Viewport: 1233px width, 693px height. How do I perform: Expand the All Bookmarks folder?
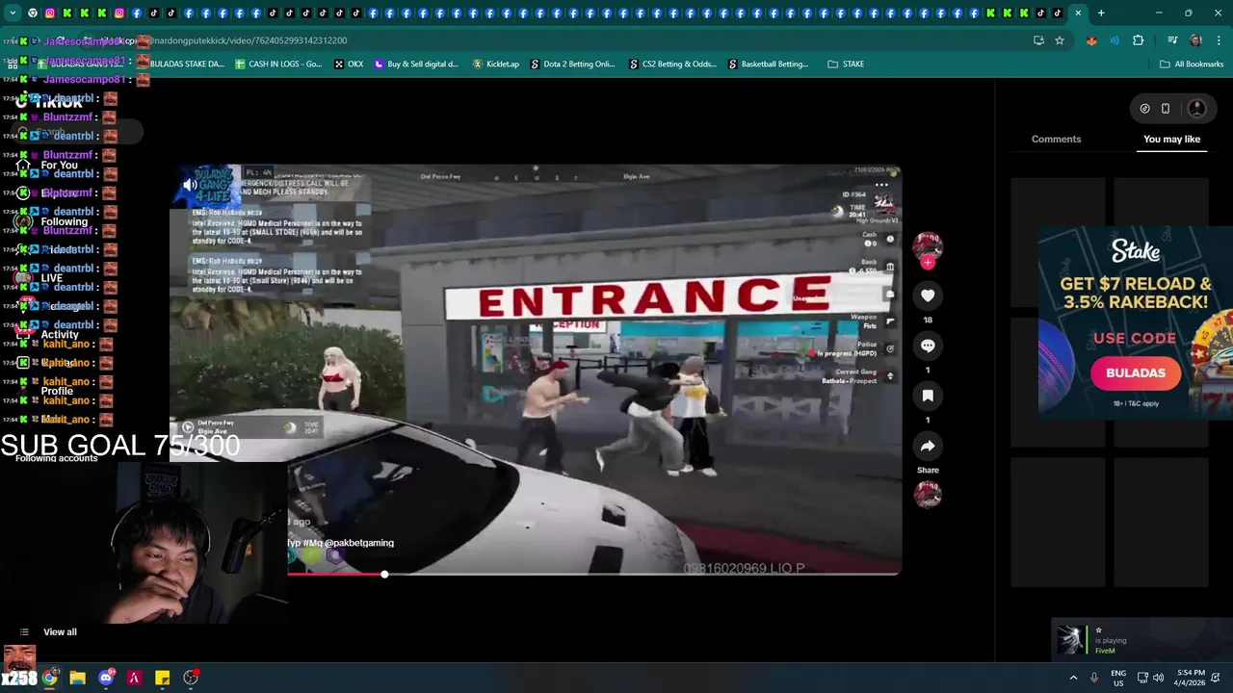1192,64
